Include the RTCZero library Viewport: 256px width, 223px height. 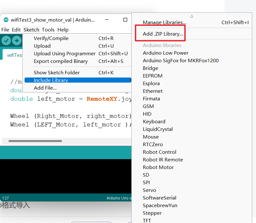click(192, 145)
